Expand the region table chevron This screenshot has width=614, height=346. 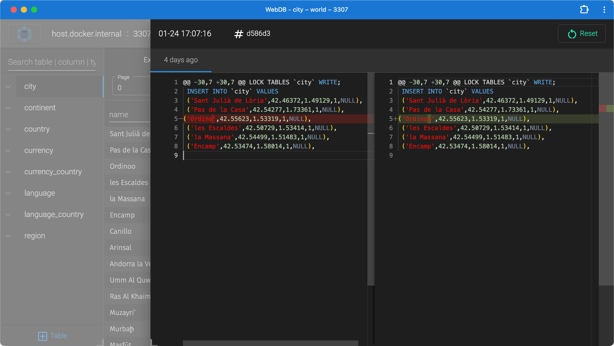pyautogui.click(x=8, y=236)
